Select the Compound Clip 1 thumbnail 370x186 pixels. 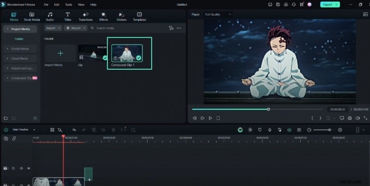127,53
